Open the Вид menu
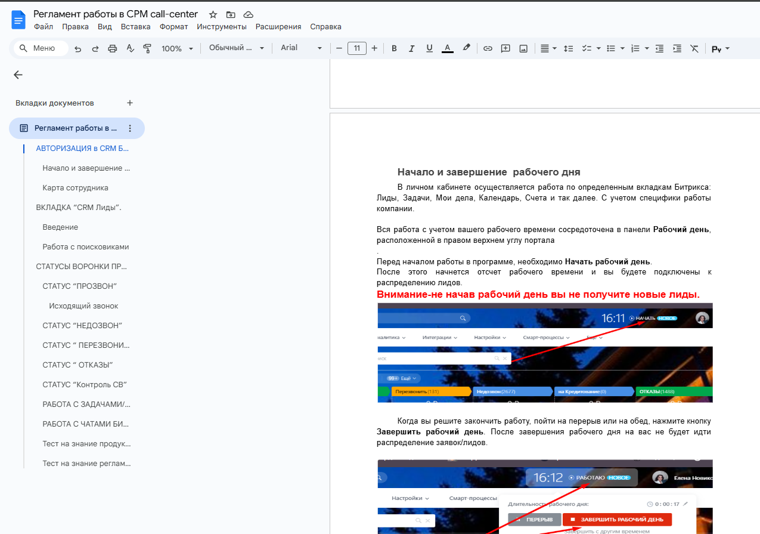This screenshot has width=760, height=534. 105,27
